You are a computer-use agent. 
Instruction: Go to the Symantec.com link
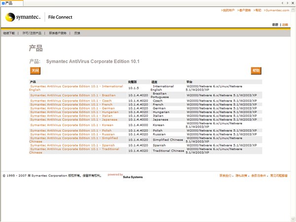276,10
